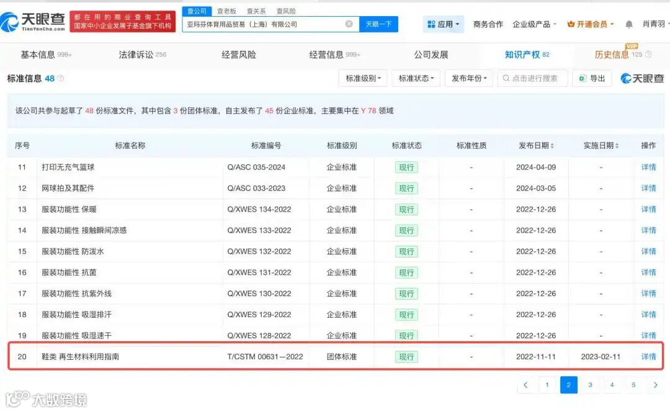The image size is (670, 412).
Task: Switch to the 查公司 search tab
Action: tap(197, 11)
